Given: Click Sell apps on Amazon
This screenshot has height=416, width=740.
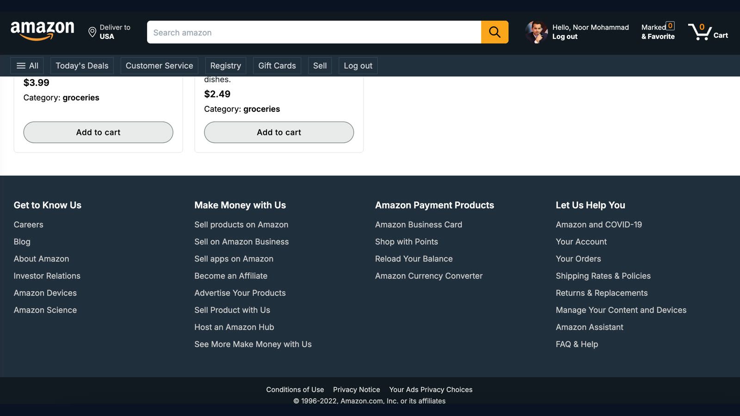Looking at the screenshot, I should coord(234,259).
